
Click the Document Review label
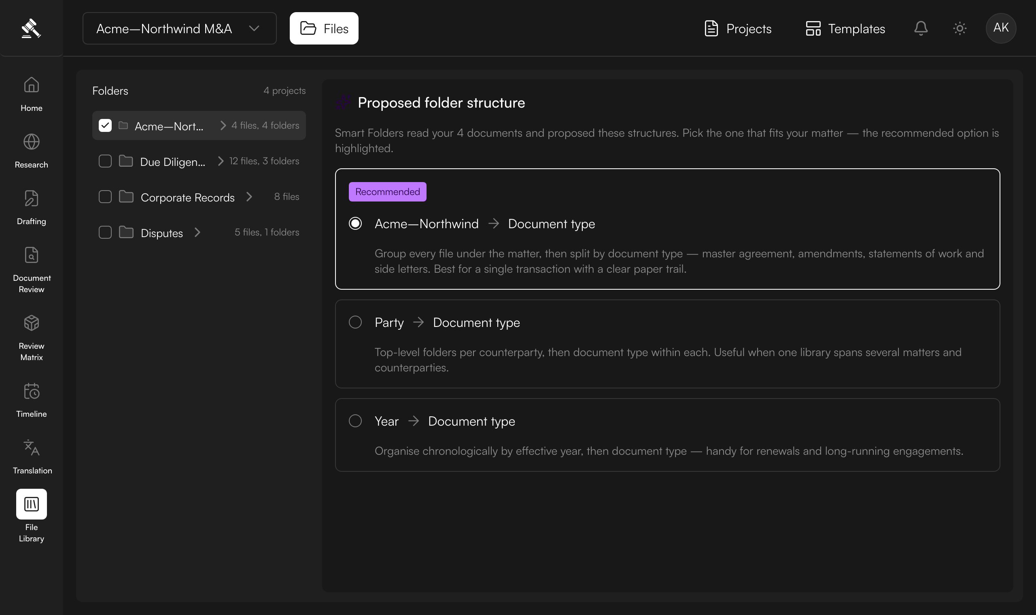coord(32,284)
